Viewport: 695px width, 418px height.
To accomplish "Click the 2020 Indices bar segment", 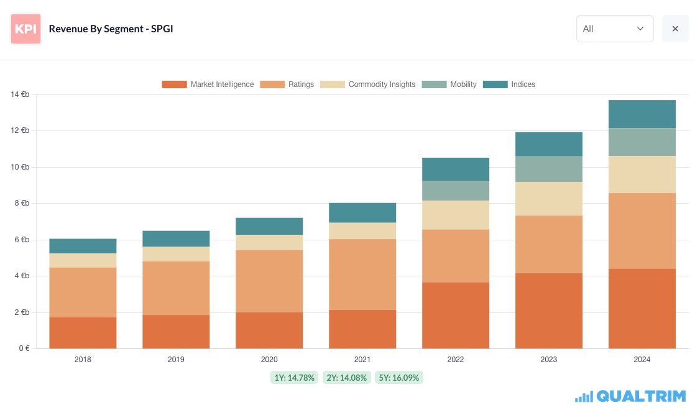I will 269,226.
